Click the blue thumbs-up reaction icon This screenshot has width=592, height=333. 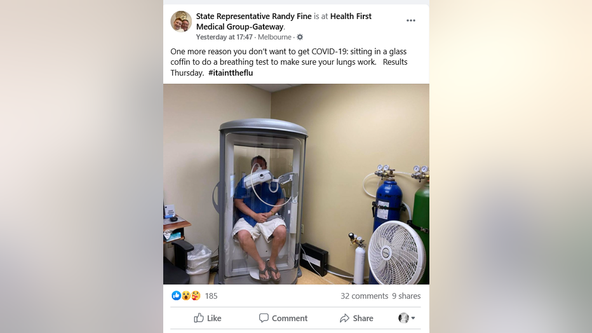point(176,296)
